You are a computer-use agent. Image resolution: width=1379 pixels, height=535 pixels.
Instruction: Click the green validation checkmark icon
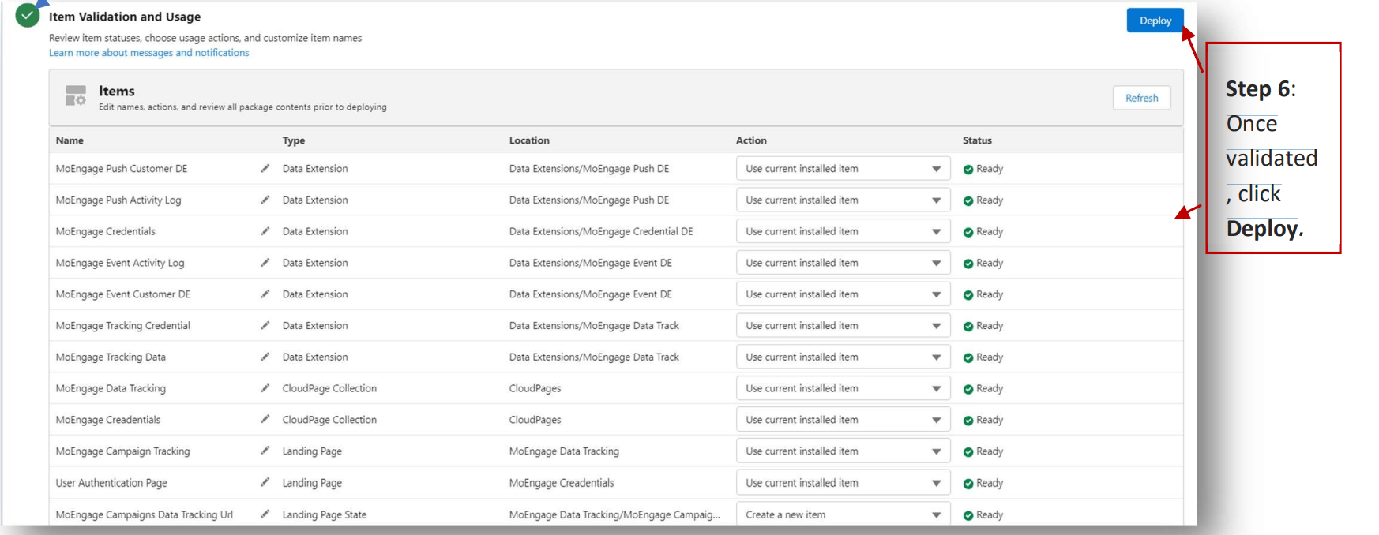[x=28, y=15]
